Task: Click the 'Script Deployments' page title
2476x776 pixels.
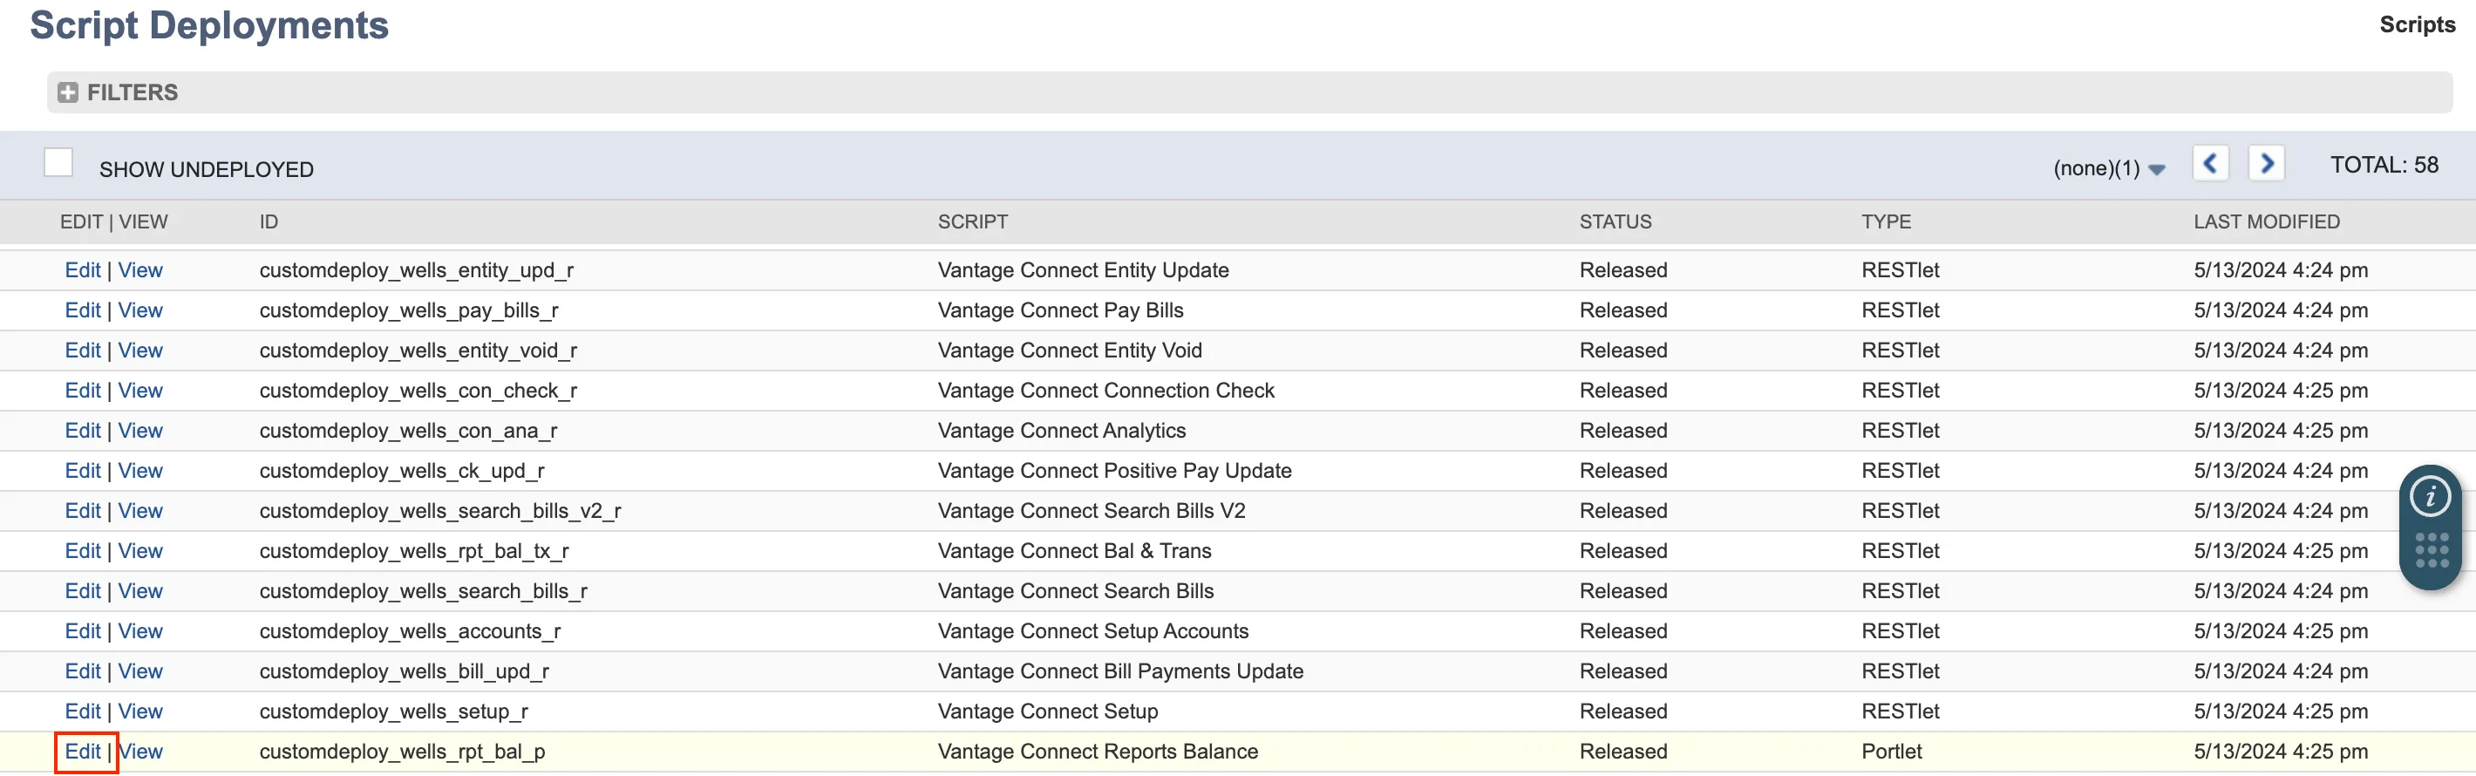Action: pyautogui.click(x=209, y=26)
